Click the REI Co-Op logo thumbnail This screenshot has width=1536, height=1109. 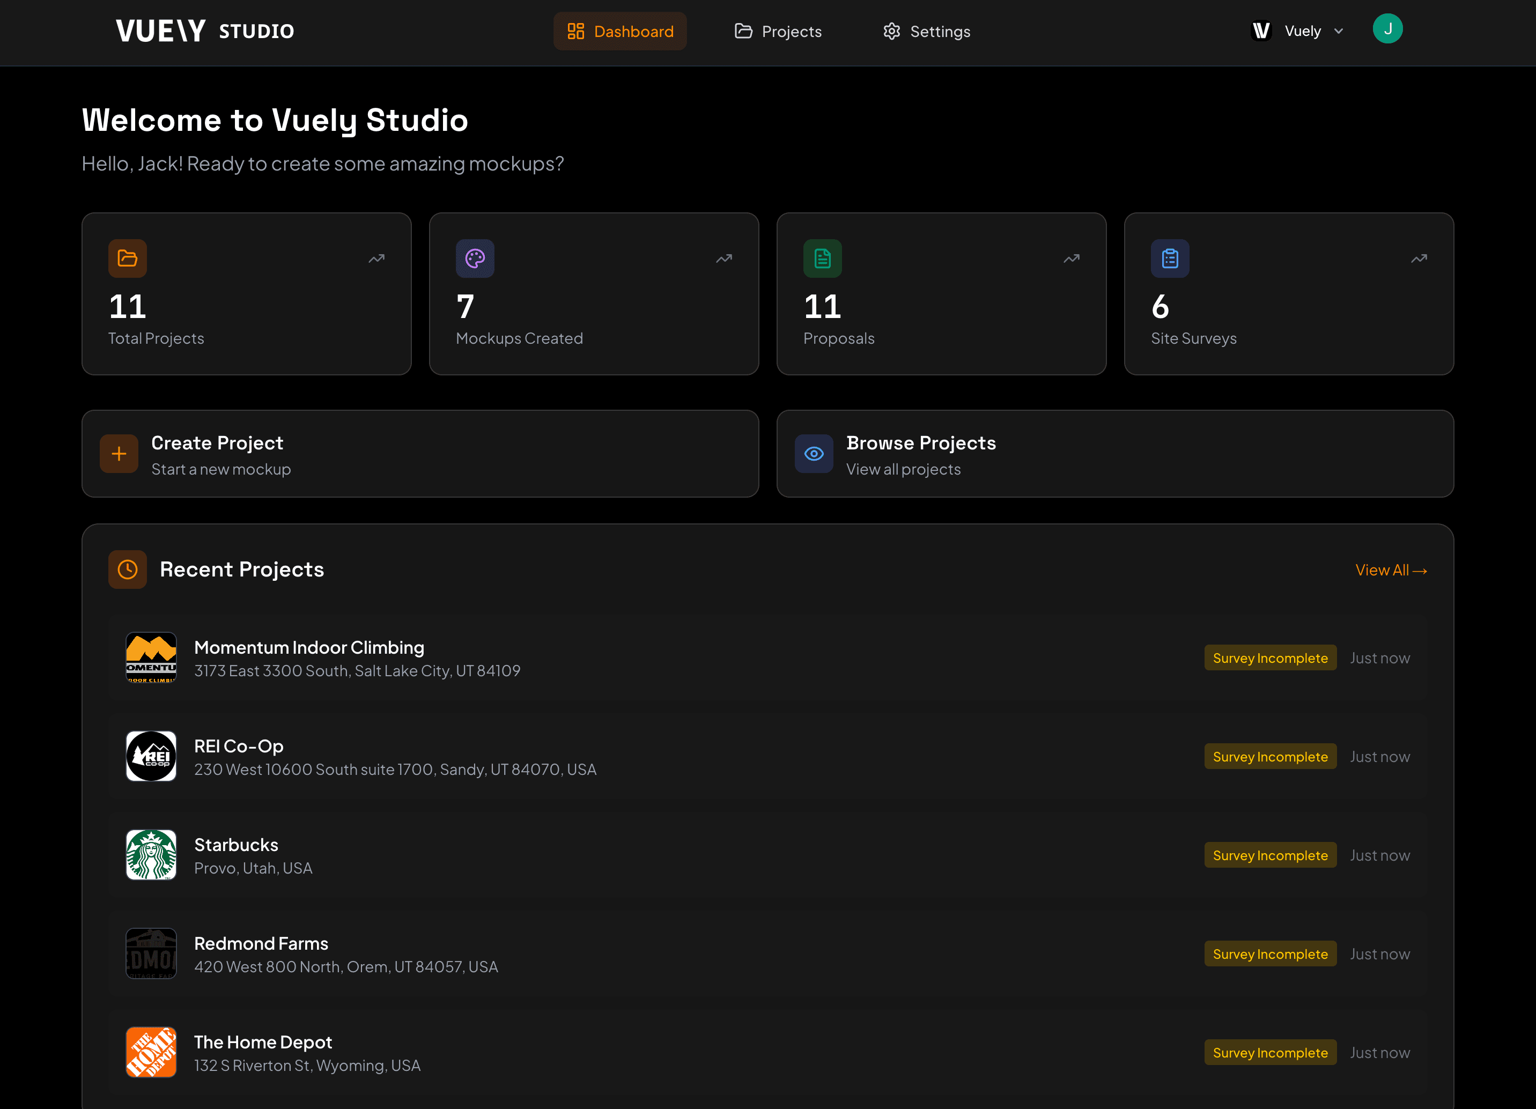tap(151, 756)
